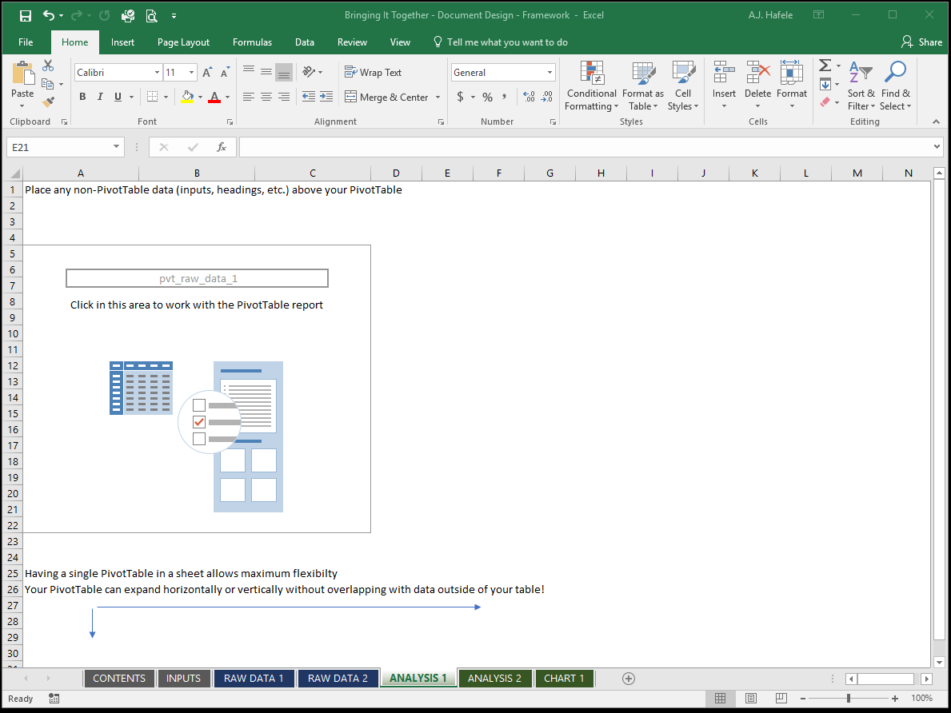Viewport: 951px width, 713px height.
Task: Apply the yellow fill color
Action: (187, 97)
